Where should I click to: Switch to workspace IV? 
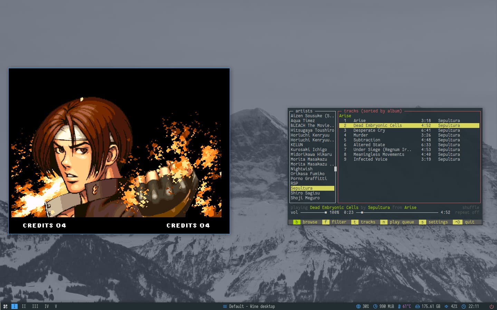point(47,306)
